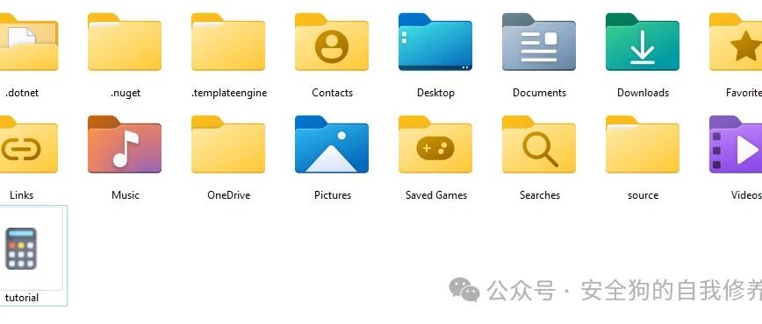Select the Favorites star folder icon
Screen dimensions: 762x324
(736, 42)
